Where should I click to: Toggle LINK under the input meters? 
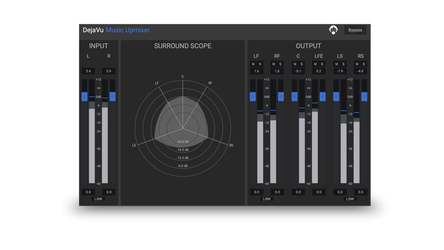[98, 199]
